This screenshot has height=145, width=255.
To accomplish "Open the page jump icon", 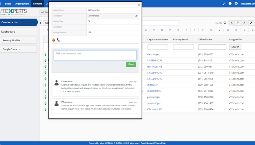I will pyautogui.click(x=238, y=23).
